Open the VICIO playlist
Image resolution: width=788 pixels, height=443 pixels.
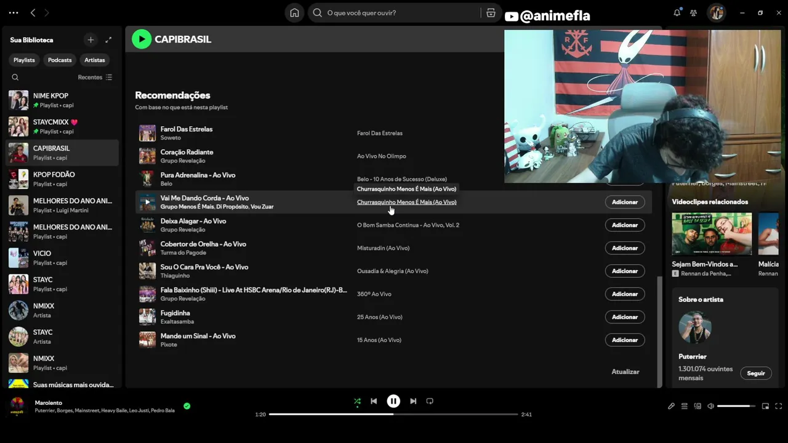[62, 258]
